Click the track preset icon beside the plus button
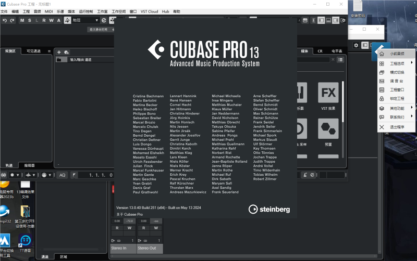Screen dimensions: 417x261 tap(67, 53)
